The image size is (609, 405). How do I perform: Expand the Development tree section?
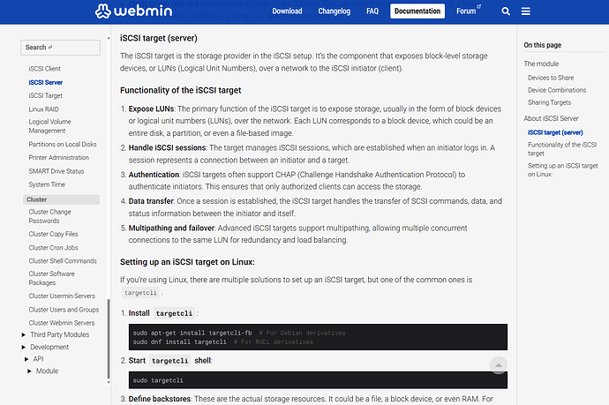22,347
